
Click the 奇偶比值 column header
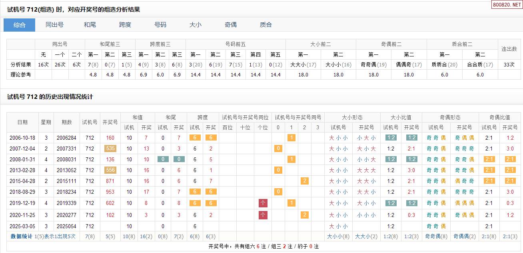[x=500, y=117]
